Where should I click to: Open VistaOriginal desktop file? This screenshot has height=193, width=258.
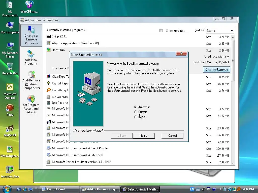(x=10, y=151)
